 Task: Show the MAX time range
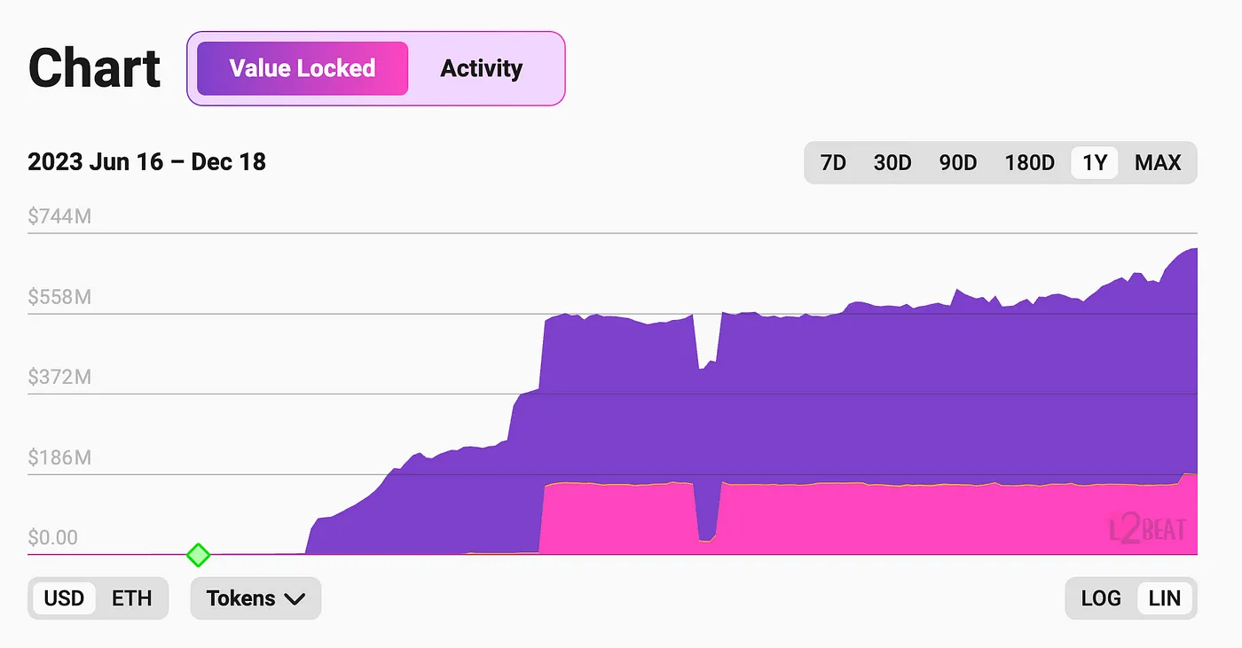[x=1158, y=163]
